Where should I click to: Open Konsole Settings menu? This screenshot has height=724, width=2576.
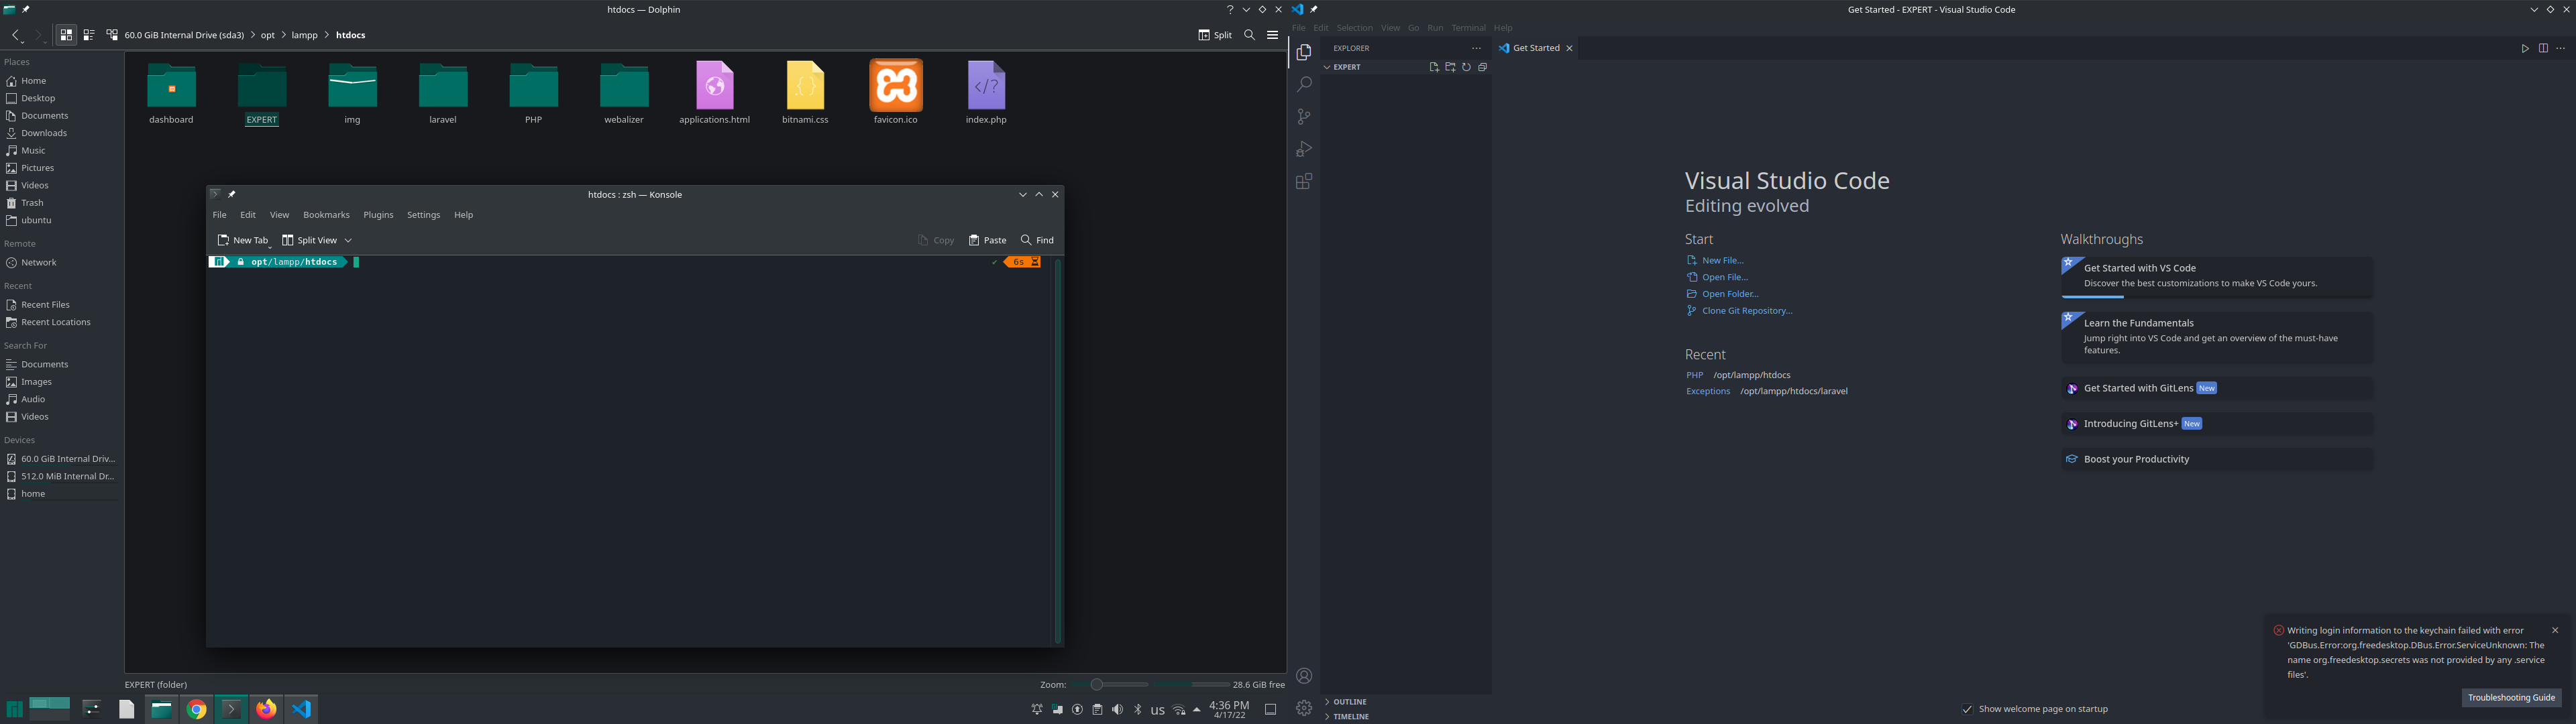tap(423, 215)
